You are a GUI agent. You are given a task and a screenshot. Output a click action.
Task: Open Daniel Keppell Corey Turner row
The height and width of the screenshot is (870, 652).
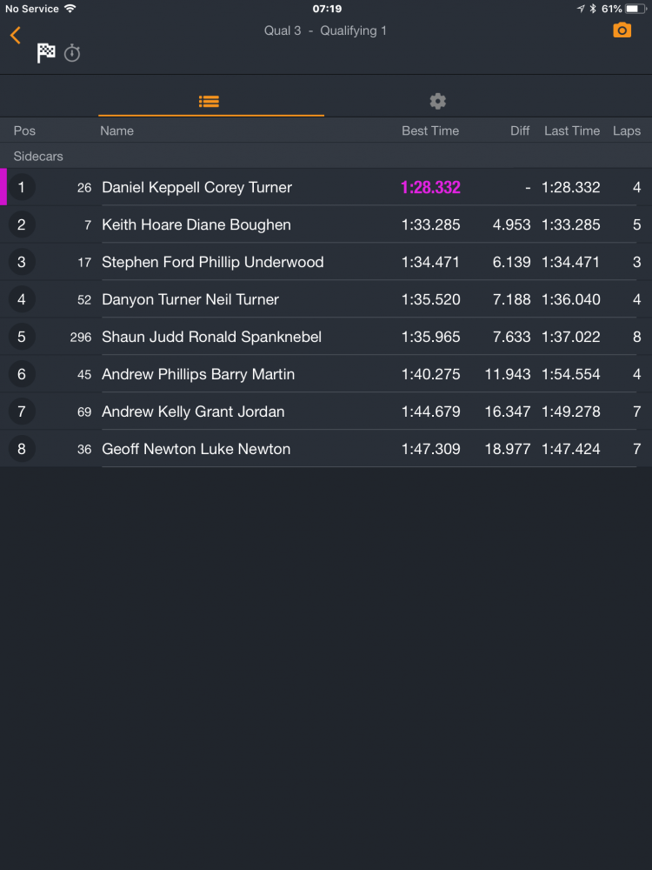[x=196, y=187]
